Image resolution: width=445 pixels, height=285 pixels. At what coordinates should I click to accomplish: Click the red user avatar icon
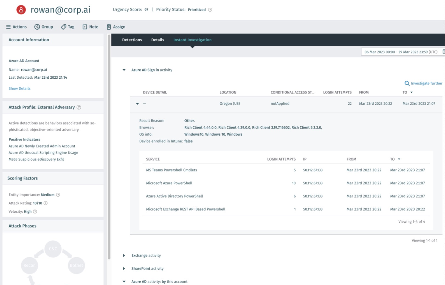pos(21,10)
